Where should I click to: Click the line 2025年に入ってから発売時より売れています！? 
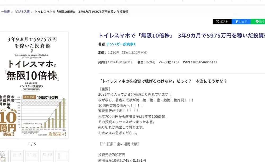coord(135,95)
